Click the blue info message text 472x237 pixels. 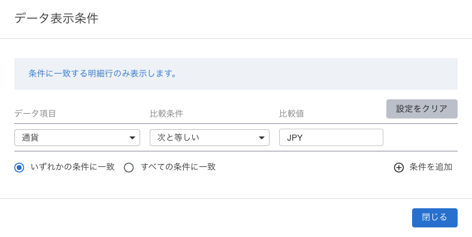pyautogui.click(x=102, y=74)
